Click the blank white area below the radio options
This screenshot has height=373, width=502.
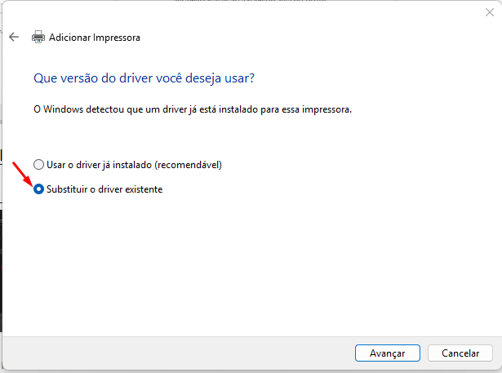point(245,261)
